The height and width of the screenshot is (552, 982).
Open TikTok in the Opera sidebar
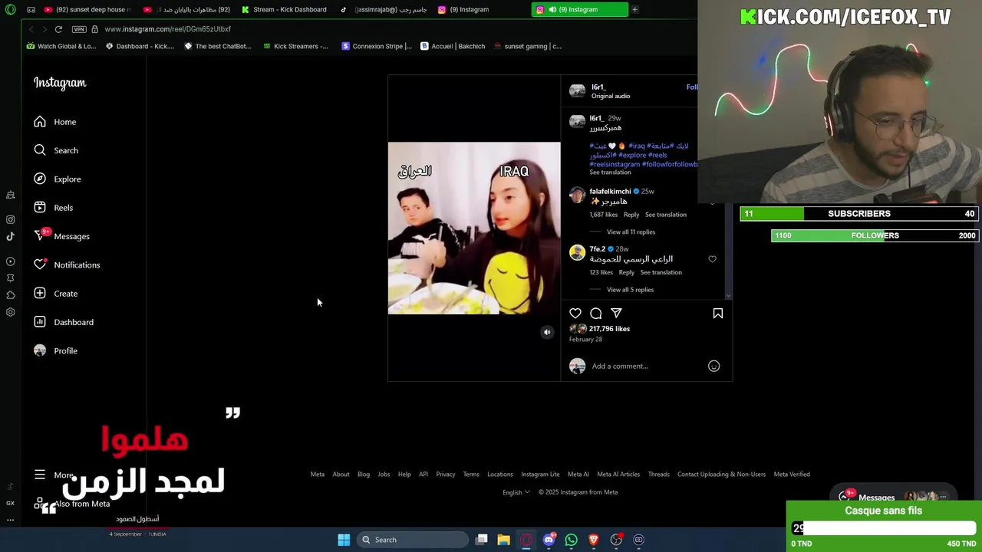(10, 236)
